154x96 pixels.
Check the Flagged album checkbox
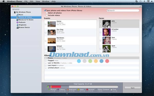(x=46, y=60)
